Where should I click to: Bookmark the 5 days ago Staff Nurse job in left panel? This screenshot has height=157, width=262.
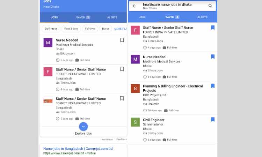[x=122, y=98]
